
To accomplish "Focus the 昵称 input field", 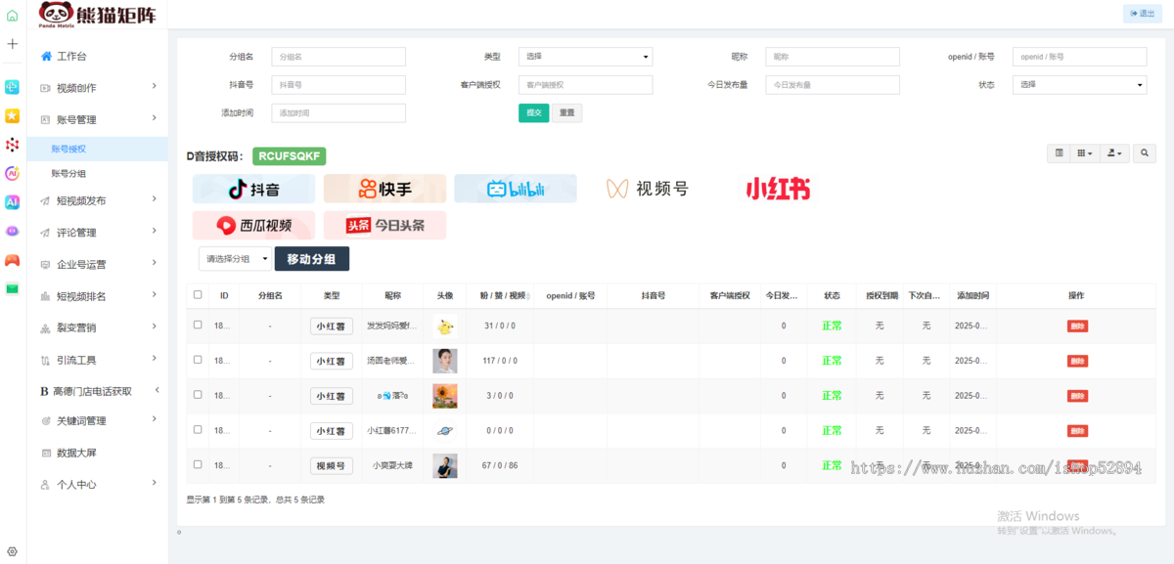I will point(833,57).
